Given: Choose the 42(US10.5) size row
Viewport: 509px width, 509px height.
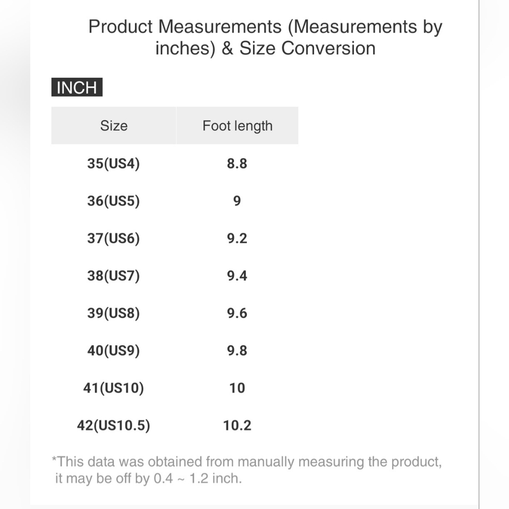Looking at the screenshot, I should 114,425.
